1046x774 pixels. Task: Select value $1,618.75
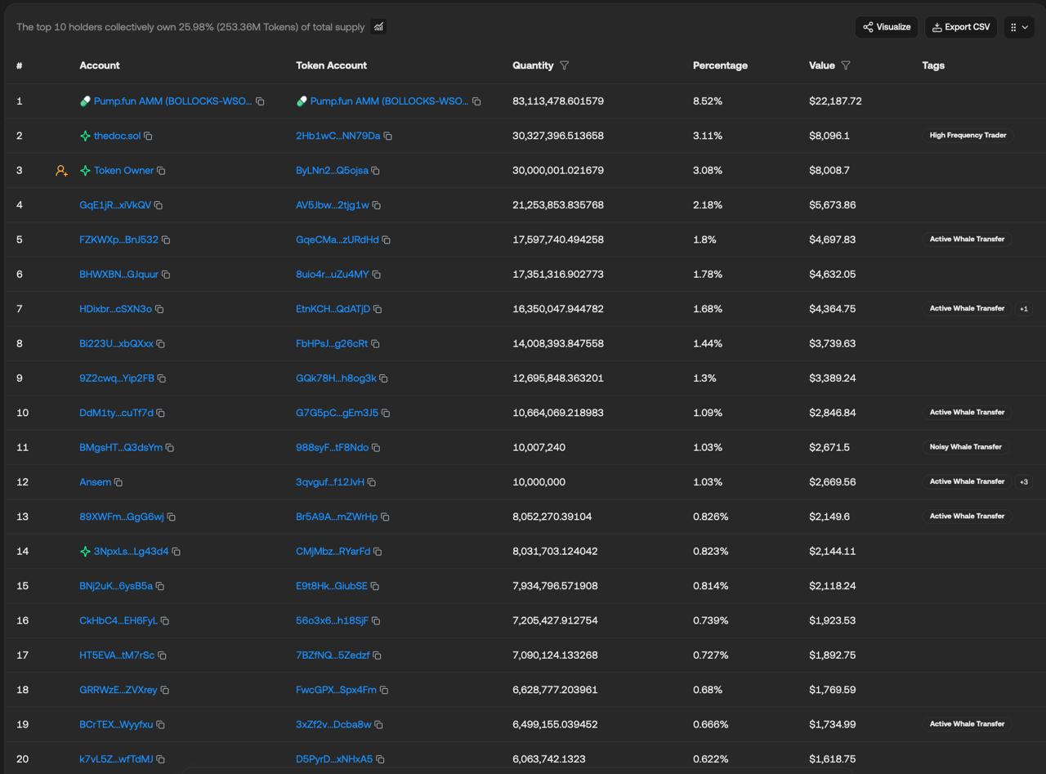[x=832, y=759]
